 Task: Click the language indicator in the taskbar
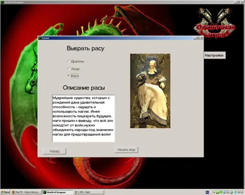tap(207, 192)
